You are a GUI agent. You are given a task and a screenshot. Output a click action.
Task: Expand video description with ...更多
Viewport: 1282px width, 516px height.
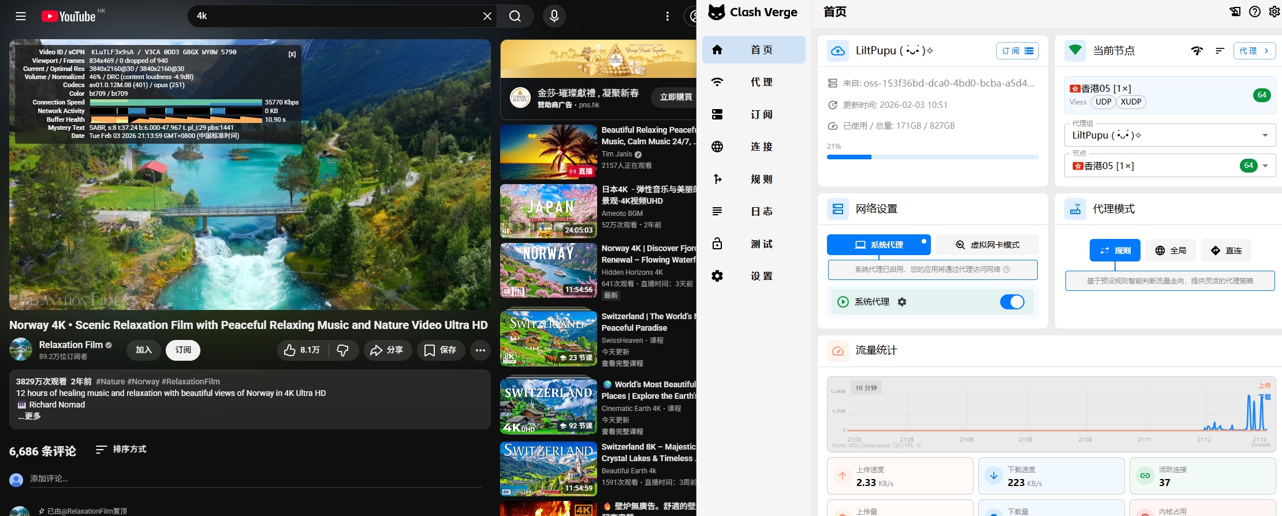click(x=29, y=416)
